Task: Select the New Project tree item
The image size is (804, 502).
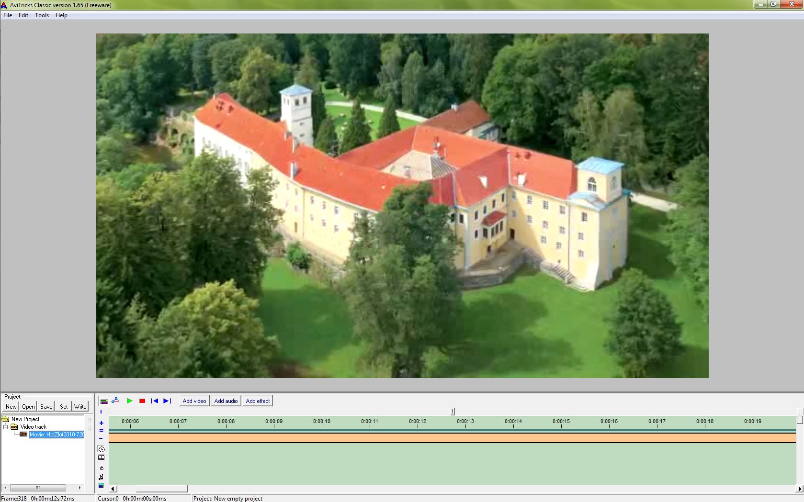Action: [x=25, y=419]
